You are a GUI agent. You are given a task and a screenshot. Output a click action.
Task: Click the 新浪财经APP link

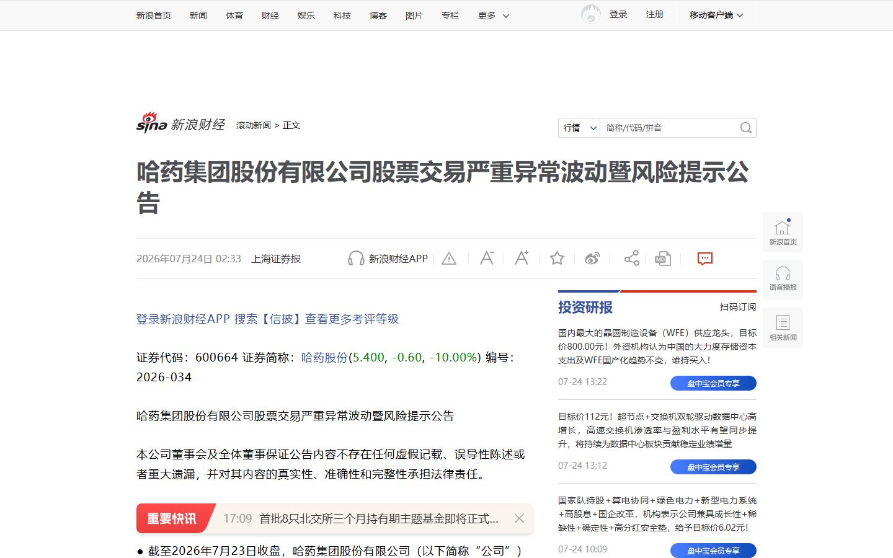398,259
